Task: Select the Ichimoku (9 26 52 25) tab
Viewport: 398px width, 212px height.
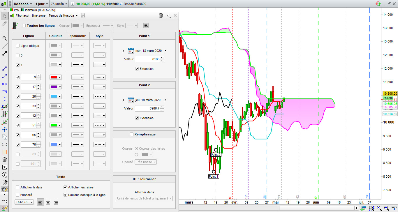Action: pos(38,10)
